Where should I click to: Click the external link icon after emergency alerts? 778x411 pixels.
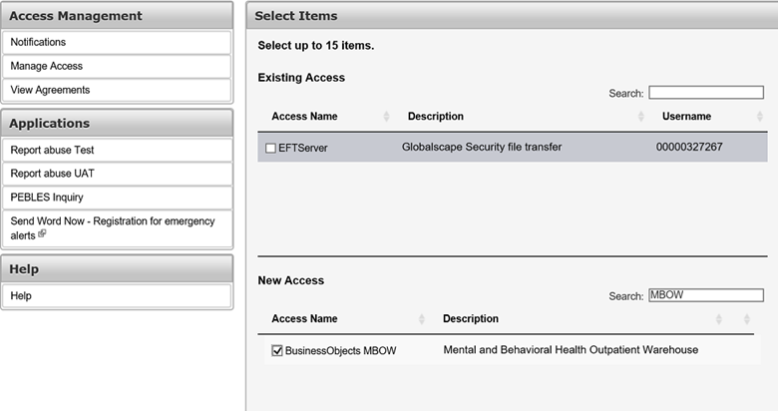click(x=42, y=233)
